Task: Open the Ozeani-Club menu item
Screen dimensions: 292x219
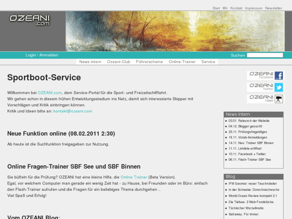Action: click(x=118, y=62)
